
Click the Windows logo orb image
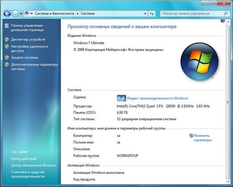(199, 62)
